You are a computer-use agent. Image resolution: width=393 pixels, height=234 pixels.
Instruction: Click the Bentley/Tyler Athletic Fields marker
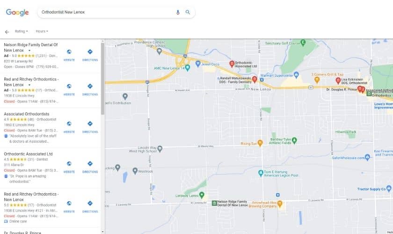pos(294,140)
